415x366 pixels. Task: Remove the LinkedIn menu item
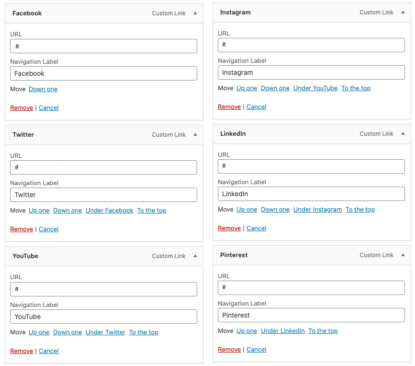coord(229,228)
